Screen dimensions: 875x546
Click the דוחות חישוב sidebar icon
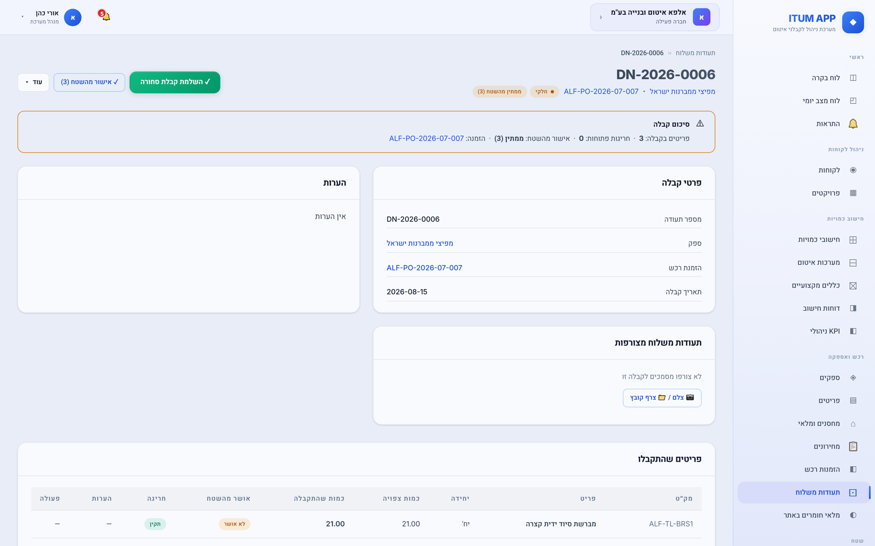(x=853, y=308)
